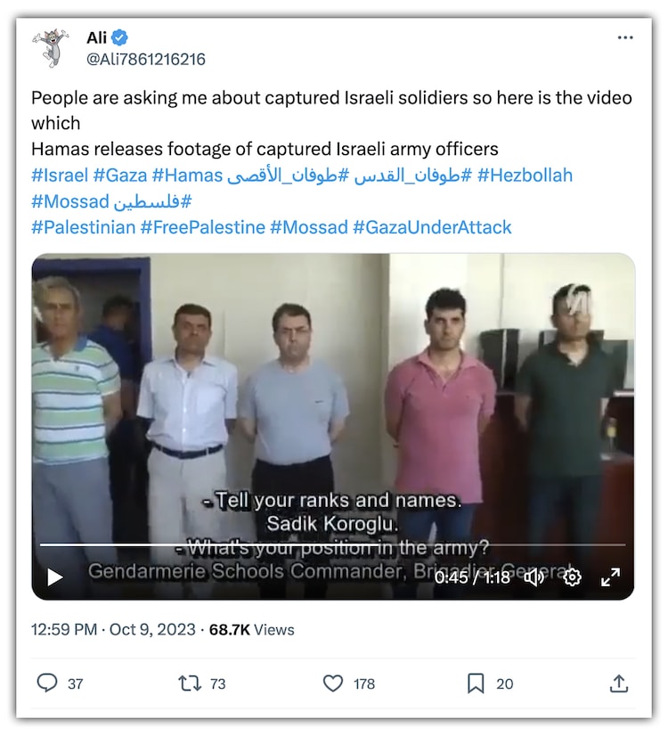This screenshot has width=668, height=736.
Task: Open video settings gear
Action: click(572, 577)
